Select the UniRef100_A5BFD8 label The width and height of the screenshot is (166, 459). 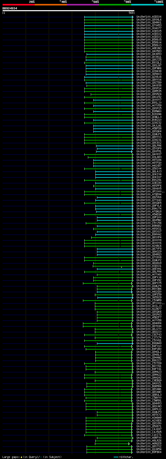coord(149,129)
